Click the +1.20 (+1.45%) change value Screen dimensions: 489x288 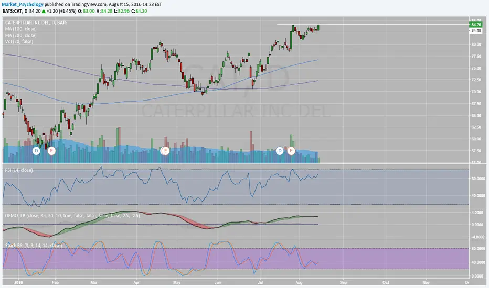pos(61,11)
